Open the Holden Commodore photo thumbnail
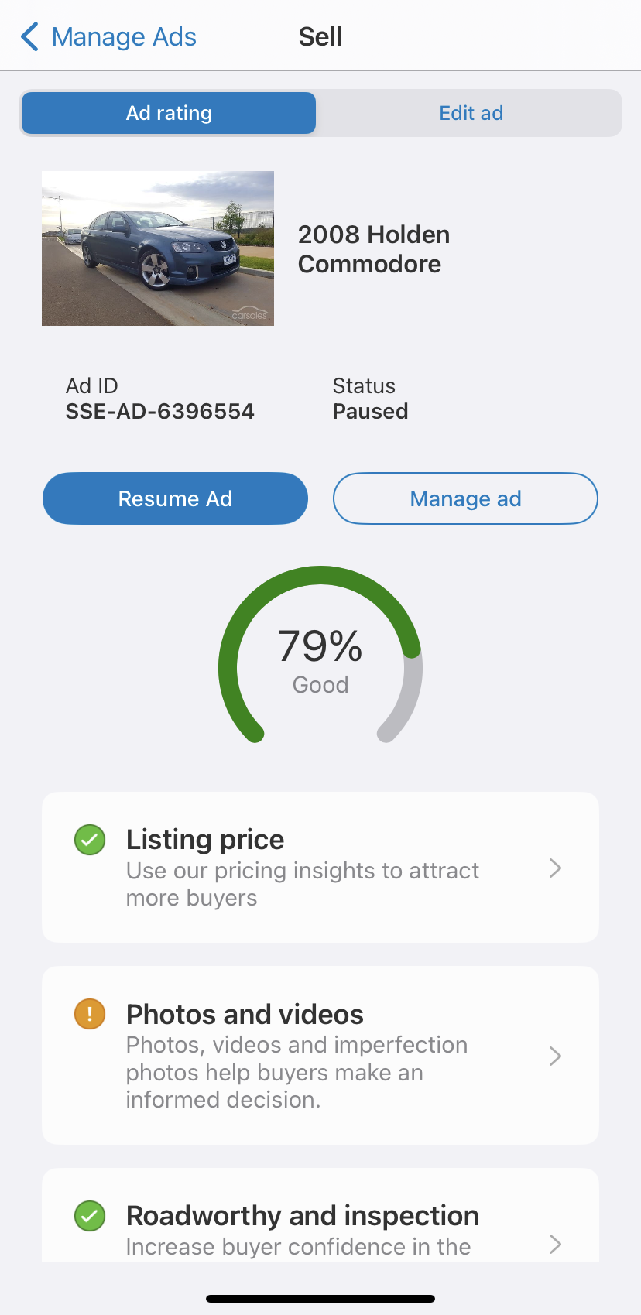The height and width of the screenshot is (1315, 641). (x=158, y=248)
